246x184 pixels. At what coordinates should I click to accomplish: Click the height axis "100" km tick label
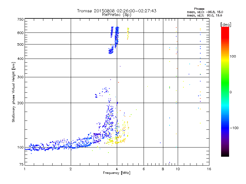click(20, 148)
